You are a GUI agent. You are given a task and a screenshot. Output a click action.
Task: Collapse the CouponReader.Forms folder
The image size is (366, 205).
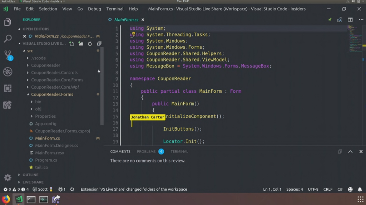click(x=52, y=94)
